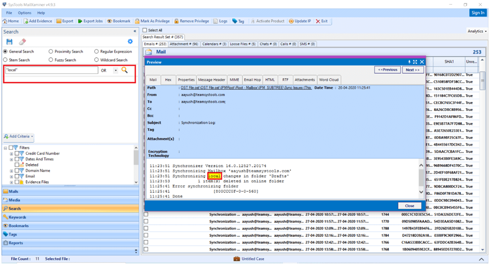
Task: Pin the Preview window
Action: [409, 62]
